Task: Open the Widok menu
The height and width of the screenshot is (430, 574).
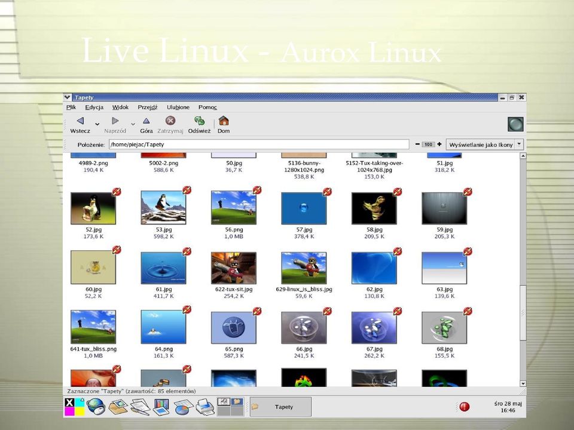Action: (x=120, y=107)
